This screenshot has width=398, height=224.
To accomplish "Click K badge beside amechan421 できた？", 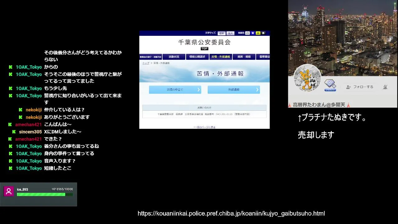I will point(11,139).
